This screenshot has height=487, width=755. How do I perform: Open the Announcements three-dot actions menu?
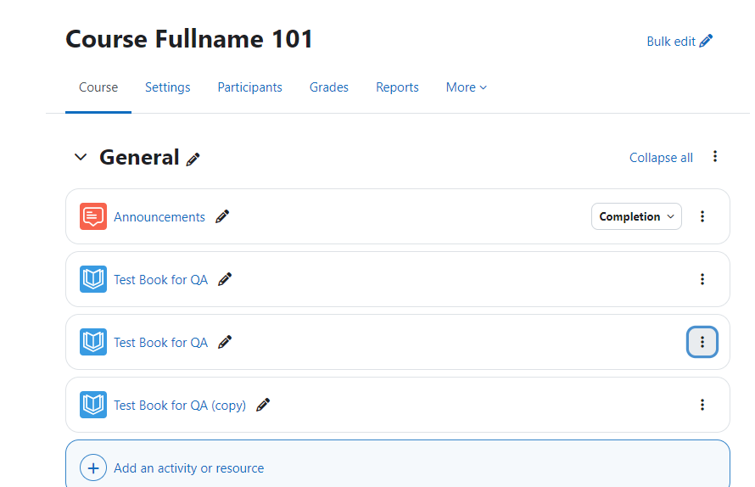coord(702,216)
